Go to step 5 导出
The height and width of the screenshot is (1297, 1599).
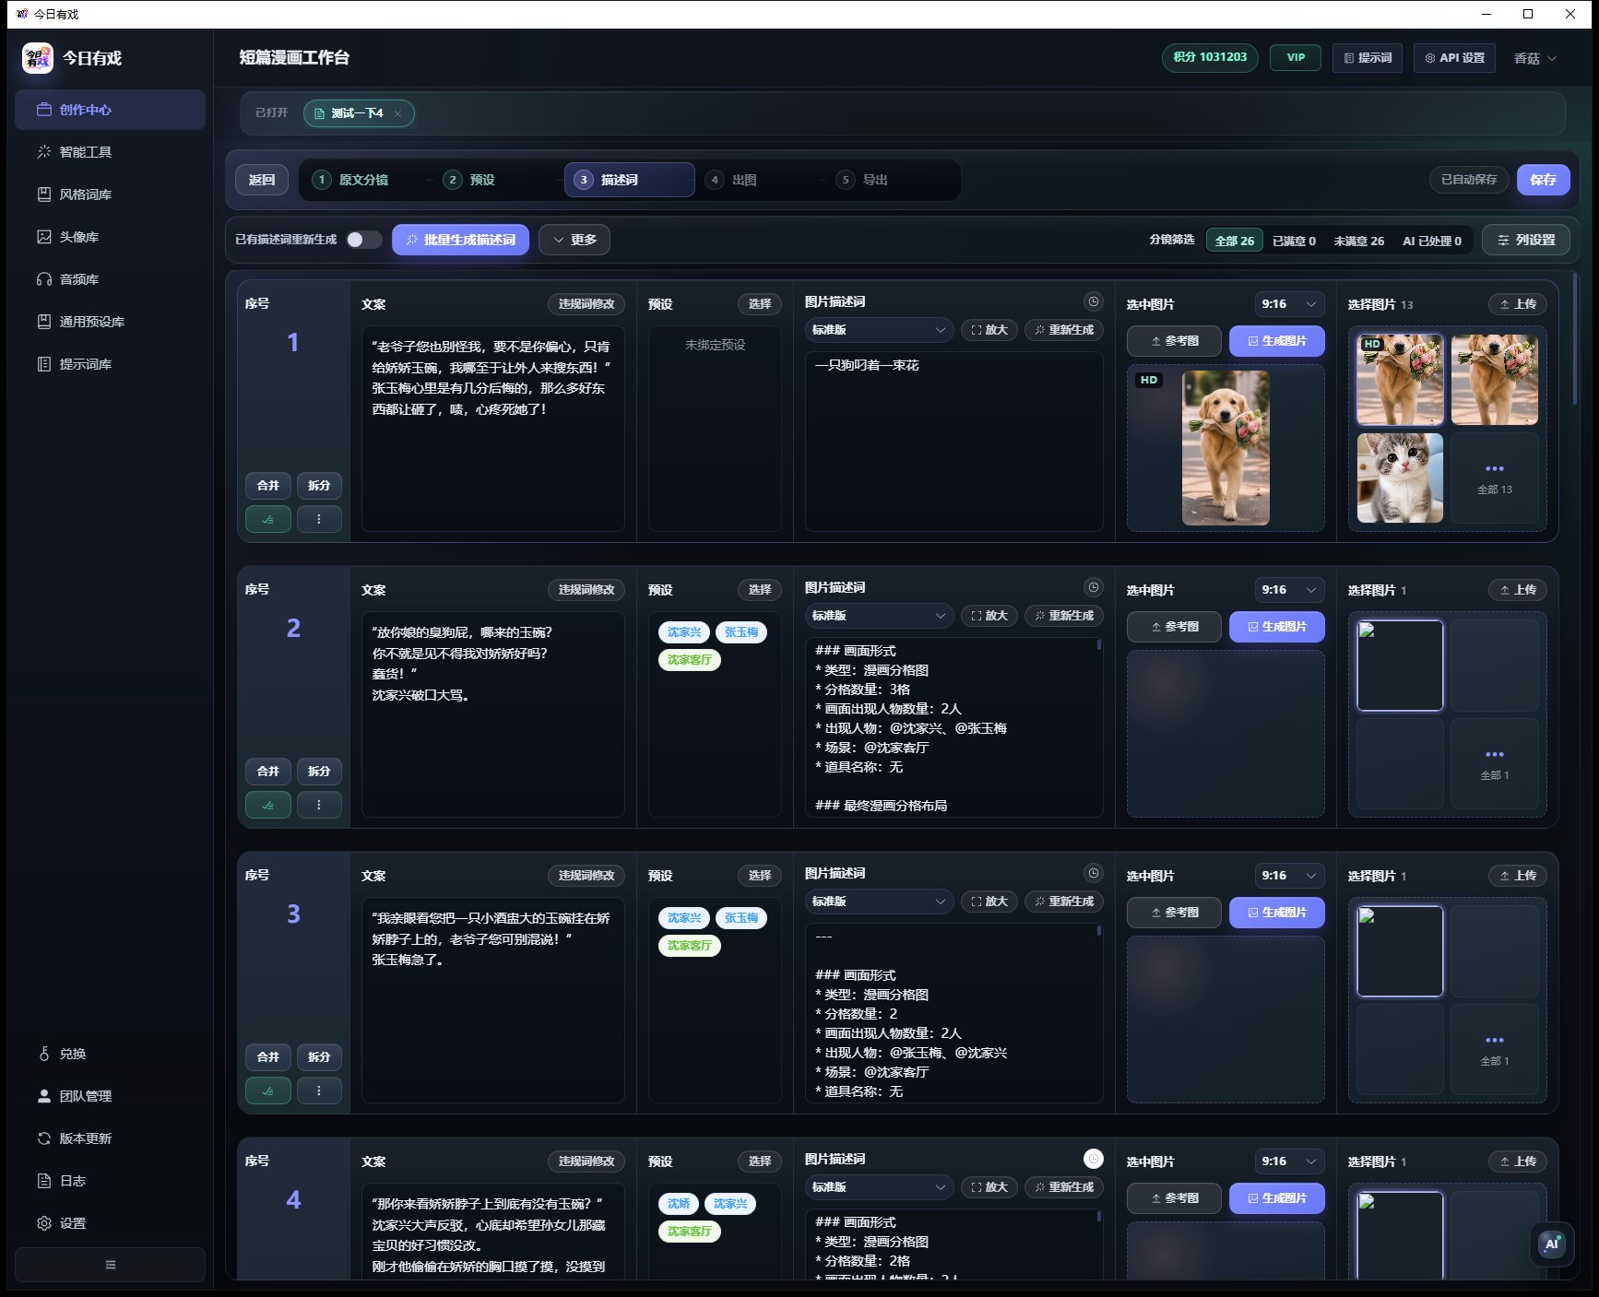(x=863, y=180)
